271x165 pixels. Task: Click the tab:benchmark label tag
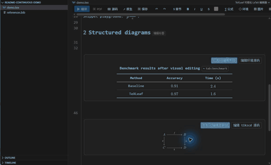tap(215, 68)
